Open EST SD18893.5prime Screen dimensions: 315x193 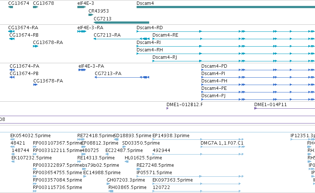[132, 136]
